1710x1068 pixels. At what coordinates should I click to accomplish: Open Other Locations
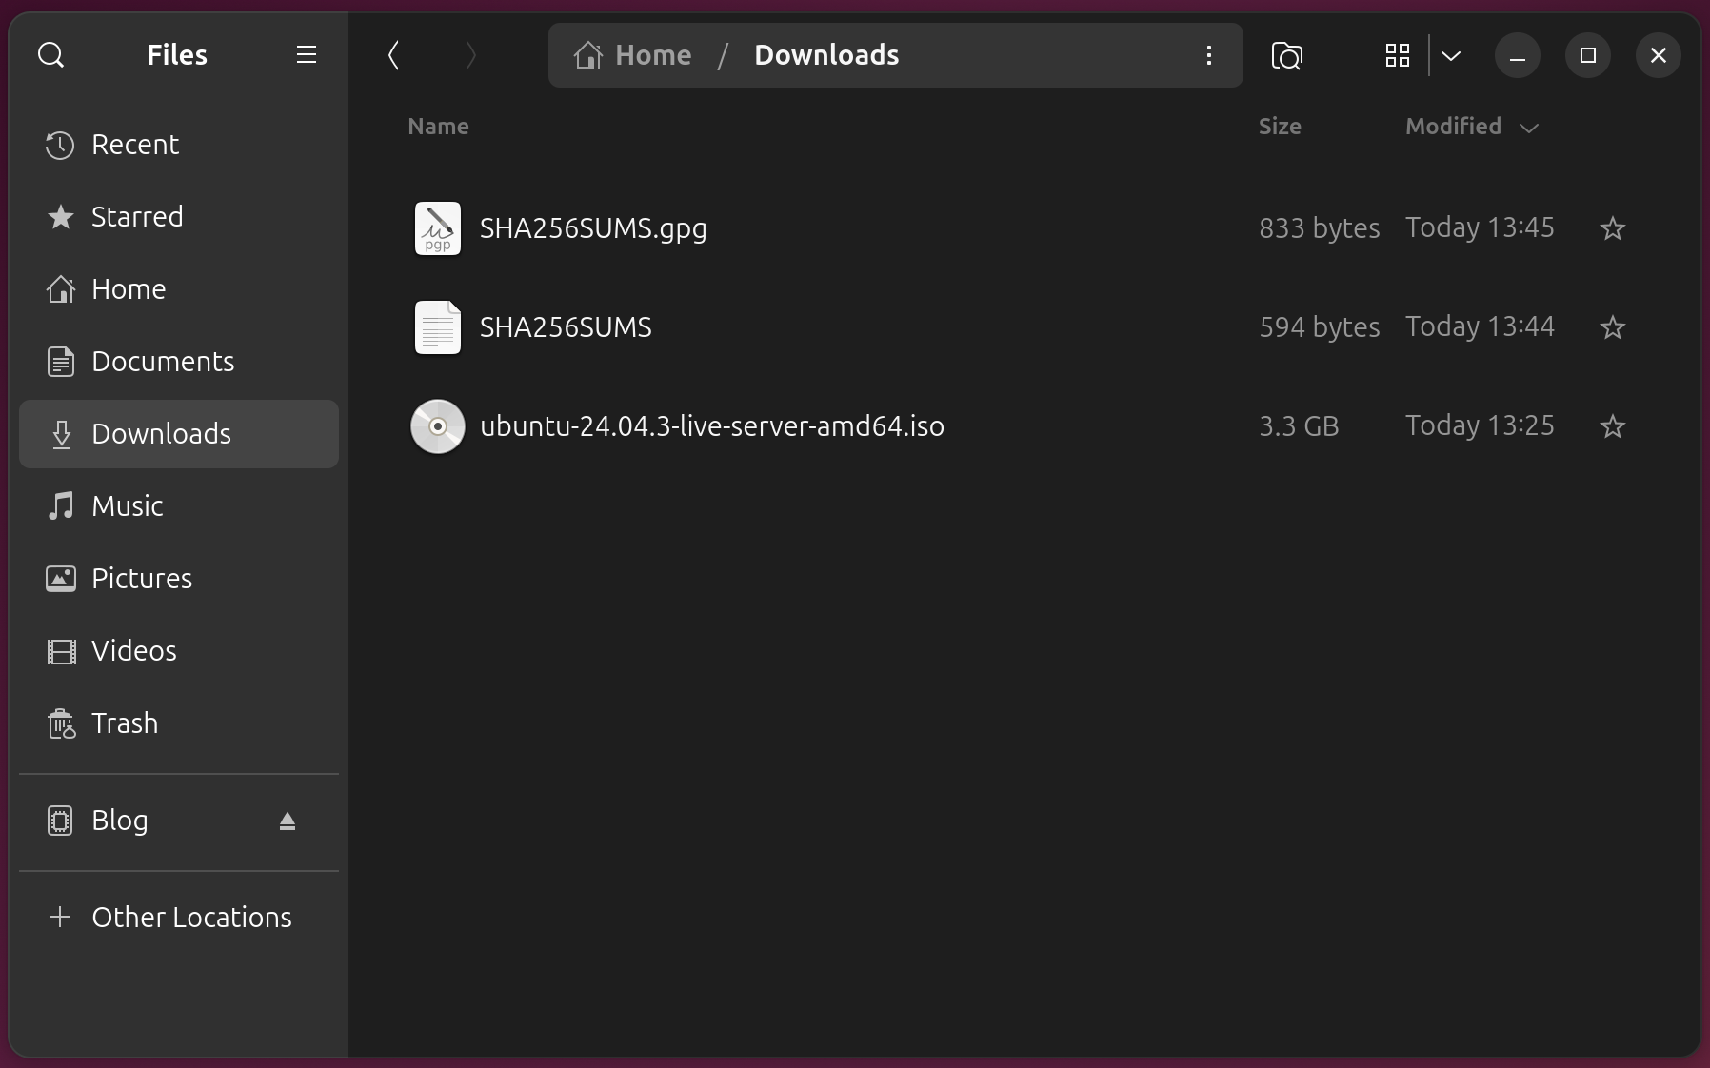click(x=191, y=918)
